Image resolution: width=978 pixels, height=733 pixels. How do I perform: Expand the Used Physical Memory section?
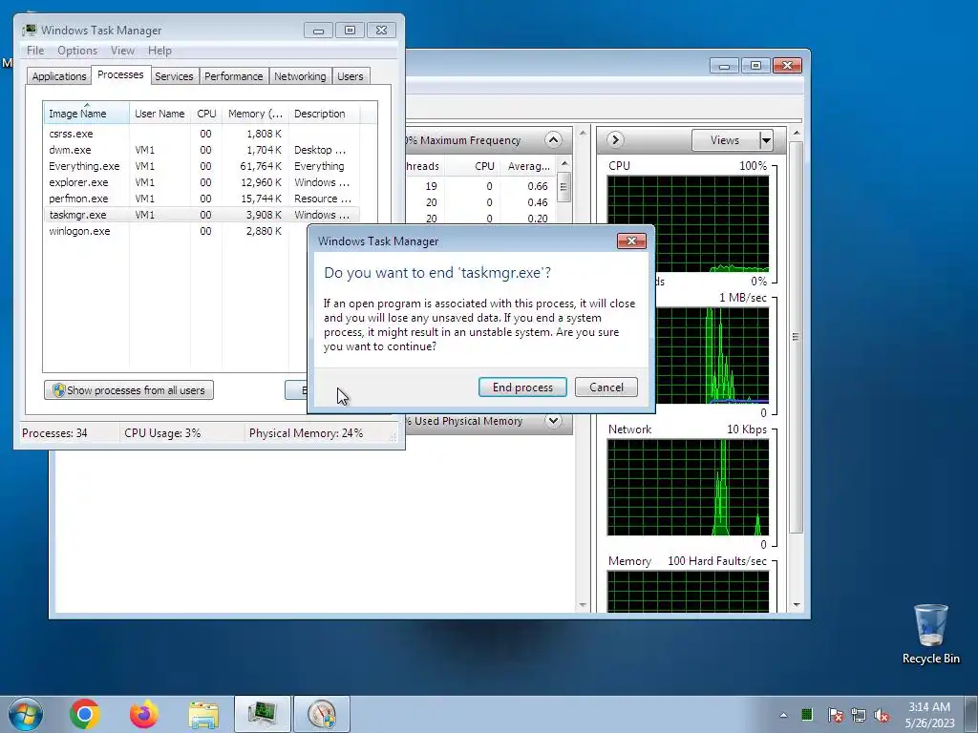point(553,420)
